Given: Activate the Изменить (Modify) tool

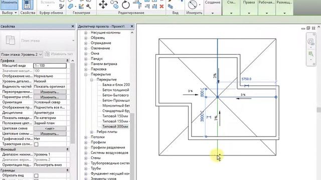Looking at the screenshot, I should (9, 4).
